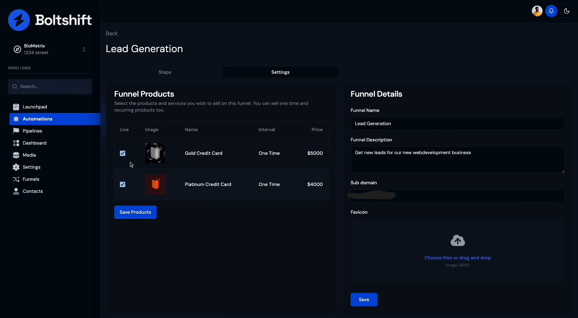Open Settings from the sidebar menu

pos(32,167)
